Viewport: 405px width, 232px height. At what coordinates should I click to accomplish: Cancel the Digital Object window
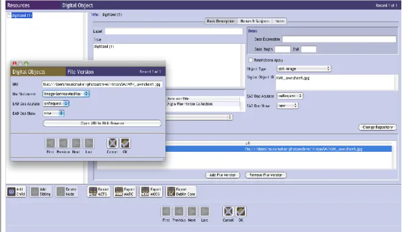click(228, 211)
